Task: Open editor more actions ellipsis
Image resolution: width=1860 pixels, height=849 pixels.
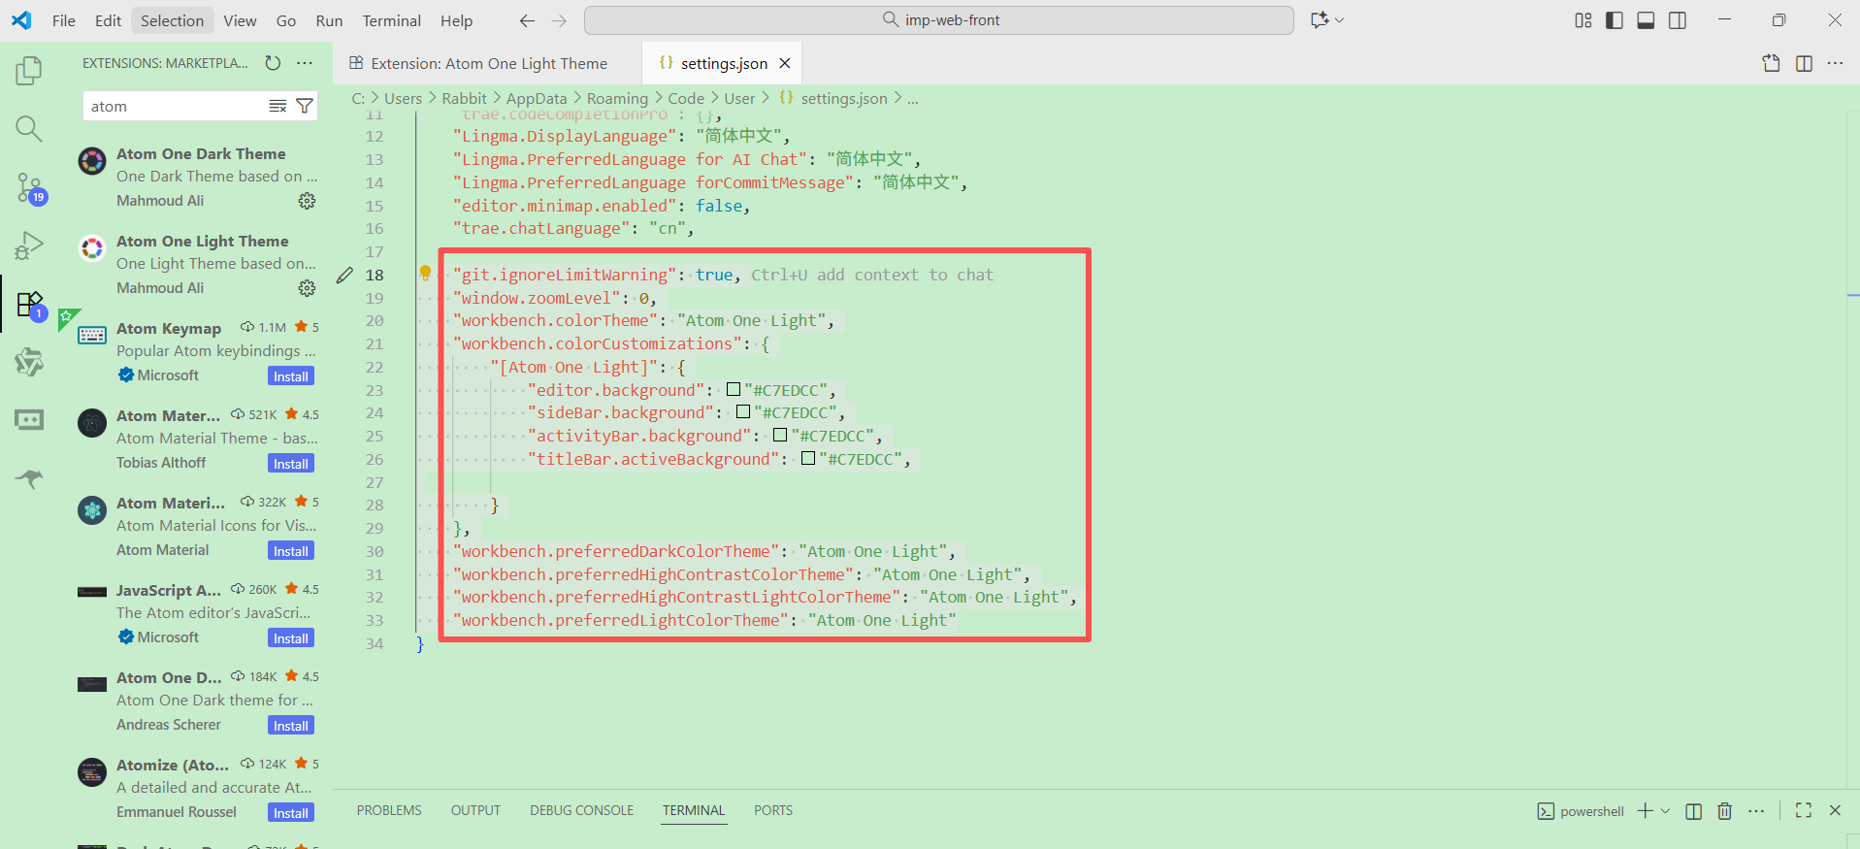Action: [1835, 63]
